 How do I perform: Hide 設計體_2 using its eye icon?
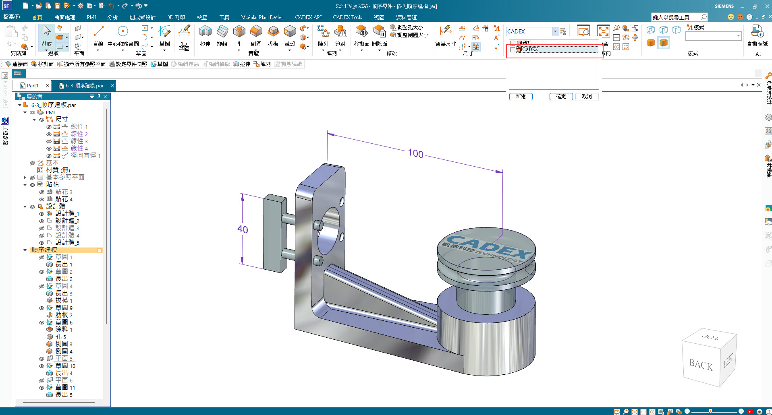(42, 221)
